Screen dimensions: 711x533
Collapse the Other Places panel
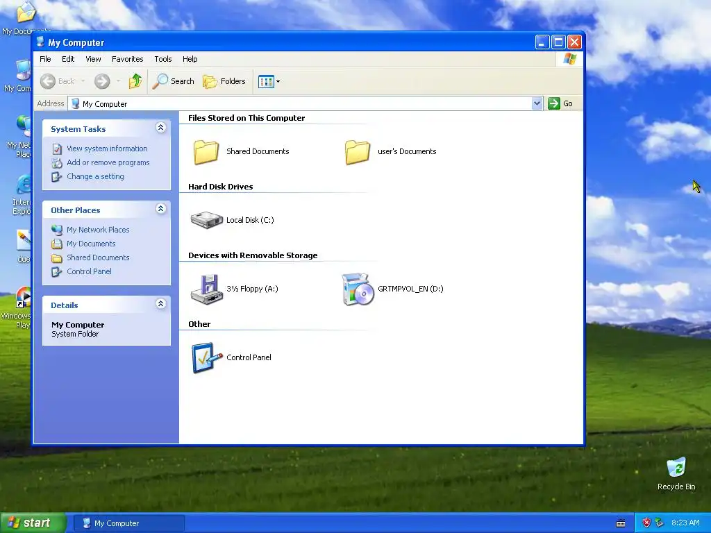(160, 208)
